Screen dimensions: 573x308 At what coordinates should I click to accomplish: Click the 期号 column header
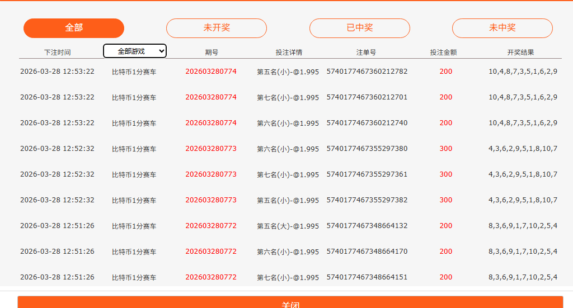tap(212, 52)
